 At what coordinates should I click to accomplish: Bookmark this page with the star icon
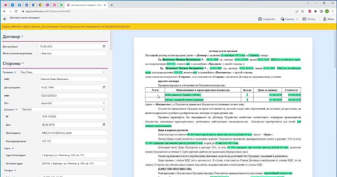303,11
